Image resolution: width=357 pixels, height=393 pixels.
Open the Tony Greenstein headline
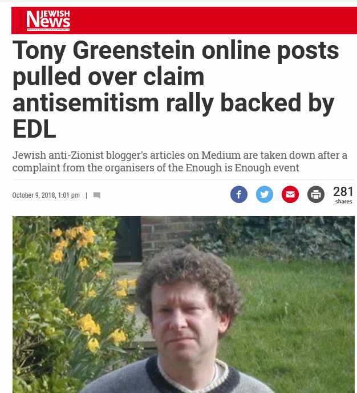tap(175, 89)
